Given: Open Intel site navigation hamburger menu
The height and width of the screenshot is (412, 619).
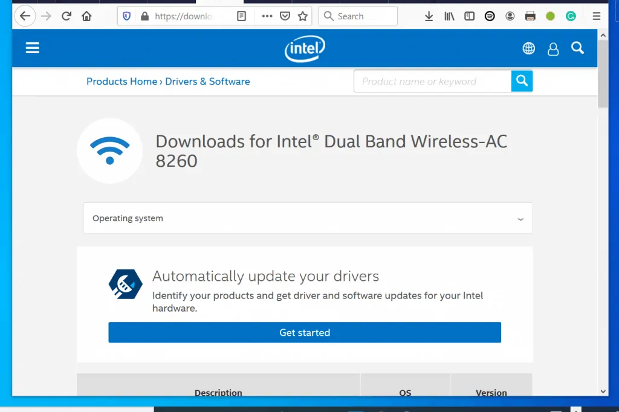Looking at the screenshot, I should pos(33,48).
